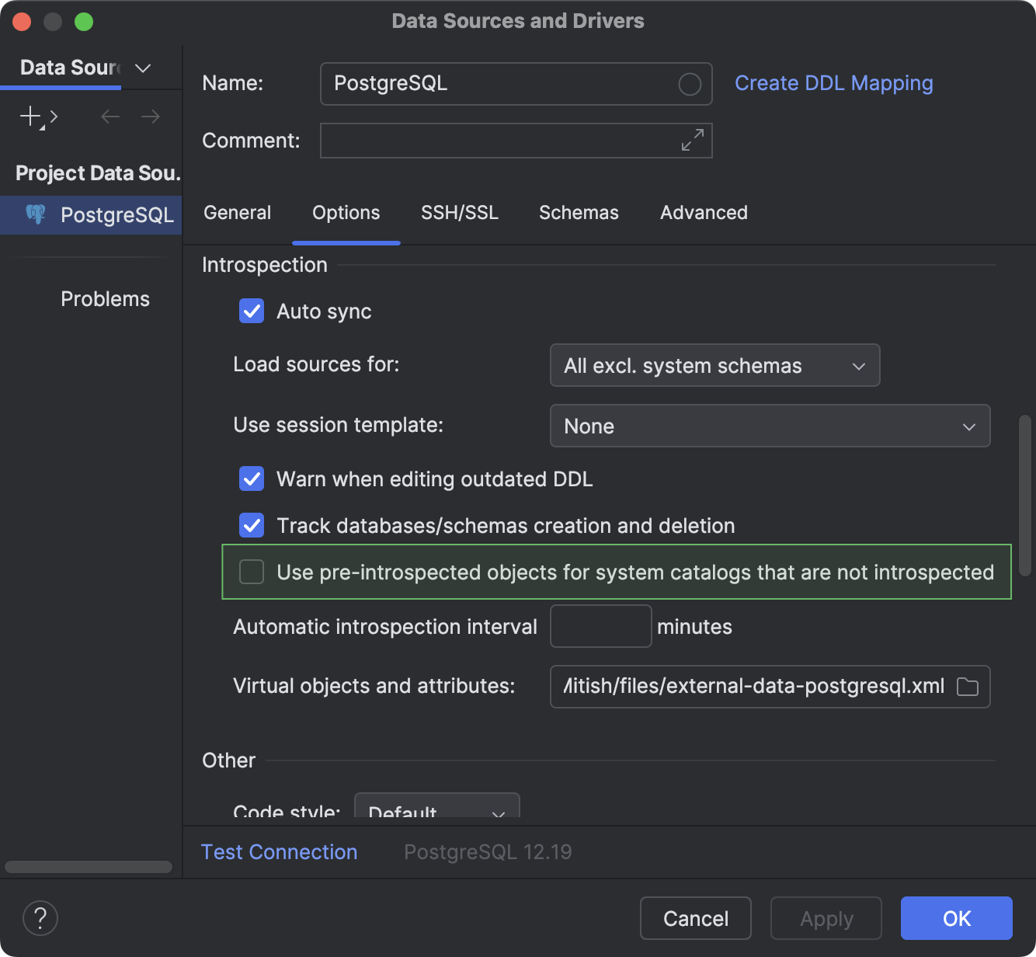The width and height of the screenshot is (1036, 957).
Task: Click the Test Connection link
Action: coord(280,852)
